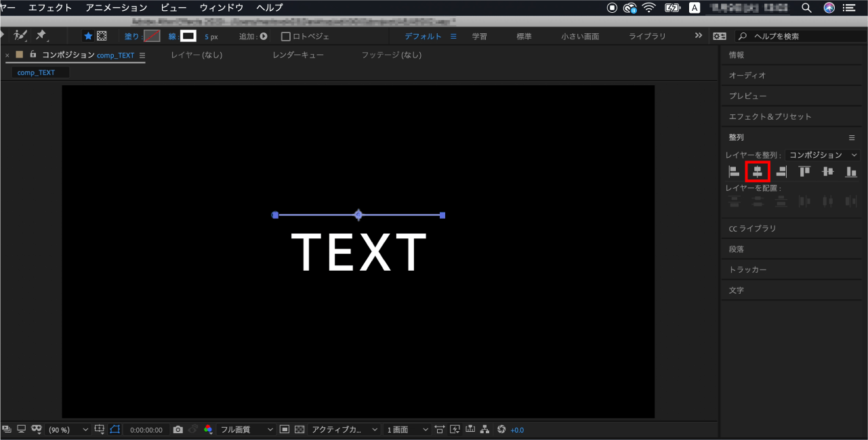The width and height of the screenshot is (868, 440).
Task: Click the 0:00:00:00 current time display
Action: (x=146, y=430)
